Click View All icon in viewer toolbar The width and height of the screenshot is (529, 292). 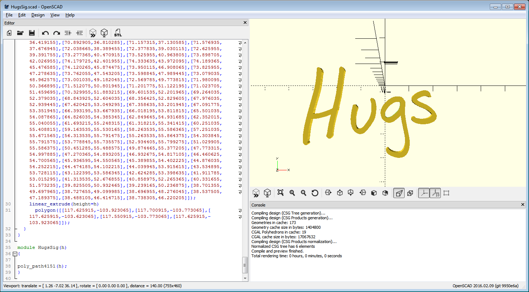point(281,193)
